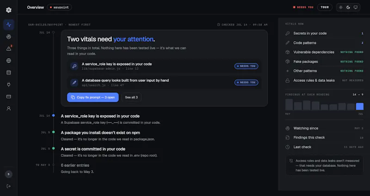Click the Overview page title

36,7
